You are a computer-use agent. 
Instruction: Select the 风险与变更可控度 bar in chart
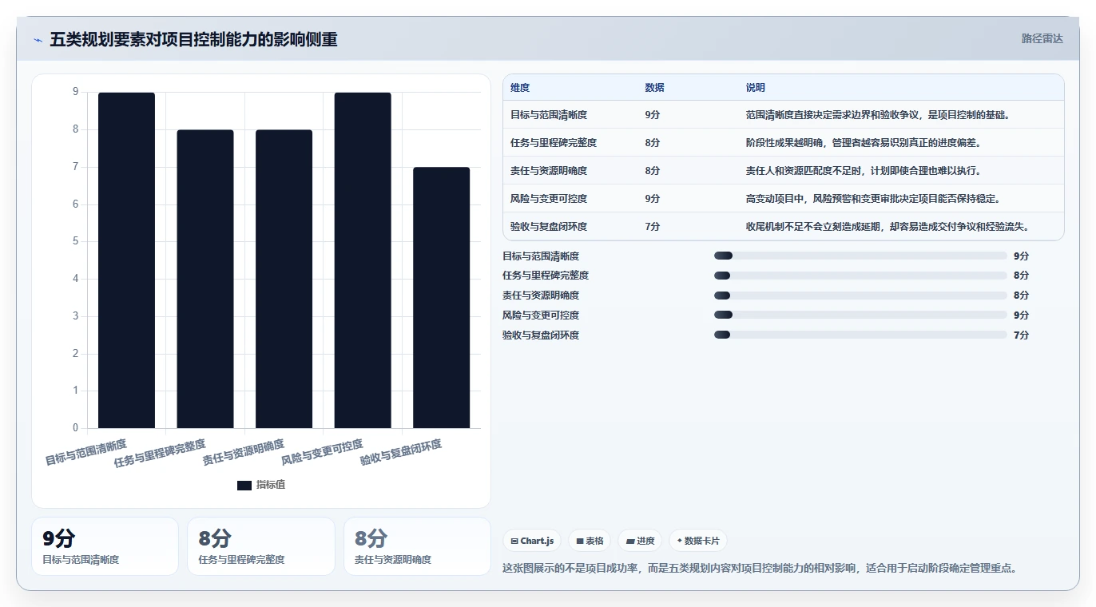[x=363, y=260]
